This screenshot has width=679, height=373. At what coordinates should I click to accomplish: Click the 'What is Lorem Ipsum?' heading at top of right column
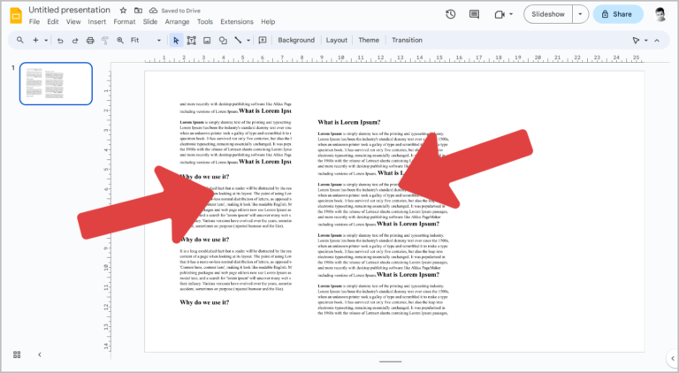349,123
